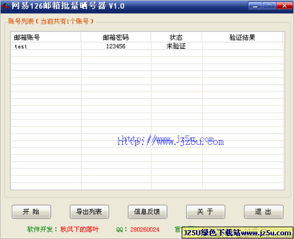Click the 邮箱密码 column header

(116, 37)
